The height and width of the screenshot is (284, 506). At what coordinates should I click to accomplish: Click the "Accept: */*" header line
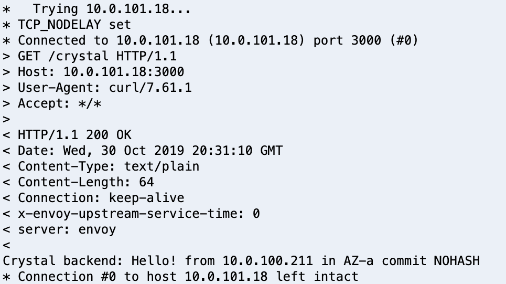[x=59, y=103]
